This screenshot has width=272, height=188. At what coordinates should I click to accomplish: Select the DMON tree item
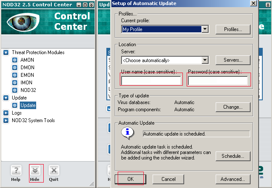tap(27, 68)
